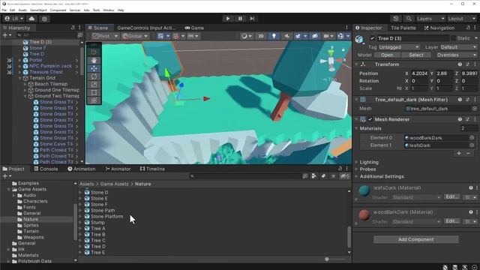
Task: Click the Open model button
Action: click(x=387, y=55)
